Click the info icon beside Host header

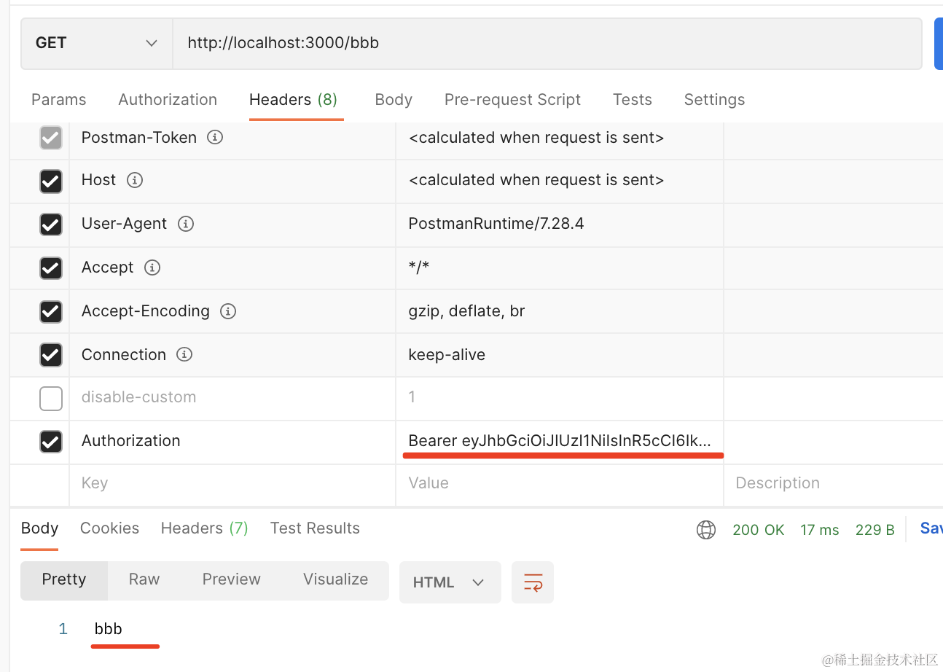135,180
